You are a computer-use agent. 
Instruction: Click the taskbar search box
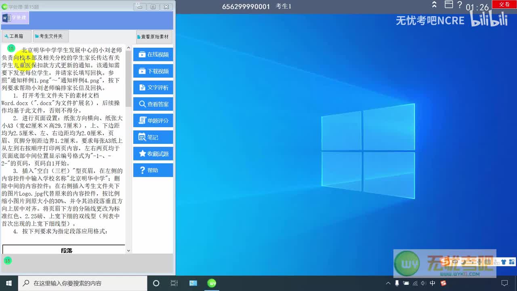[x=83, y=283]
